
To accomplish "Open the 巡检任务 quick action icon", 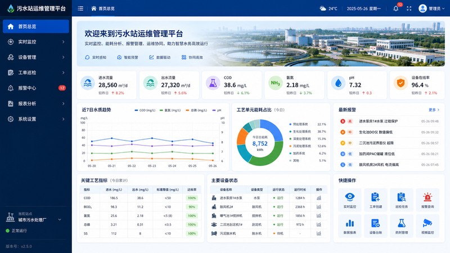I will 401,197.
